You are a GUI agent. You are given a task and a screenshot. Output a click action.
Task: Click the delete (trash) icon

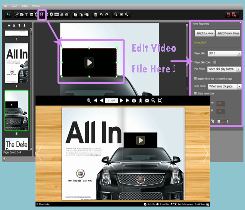(96, 15)
